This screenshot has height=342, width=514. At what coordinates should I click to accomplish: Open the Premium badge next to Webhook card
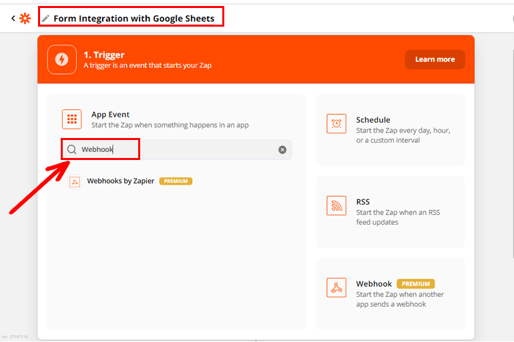416,284
